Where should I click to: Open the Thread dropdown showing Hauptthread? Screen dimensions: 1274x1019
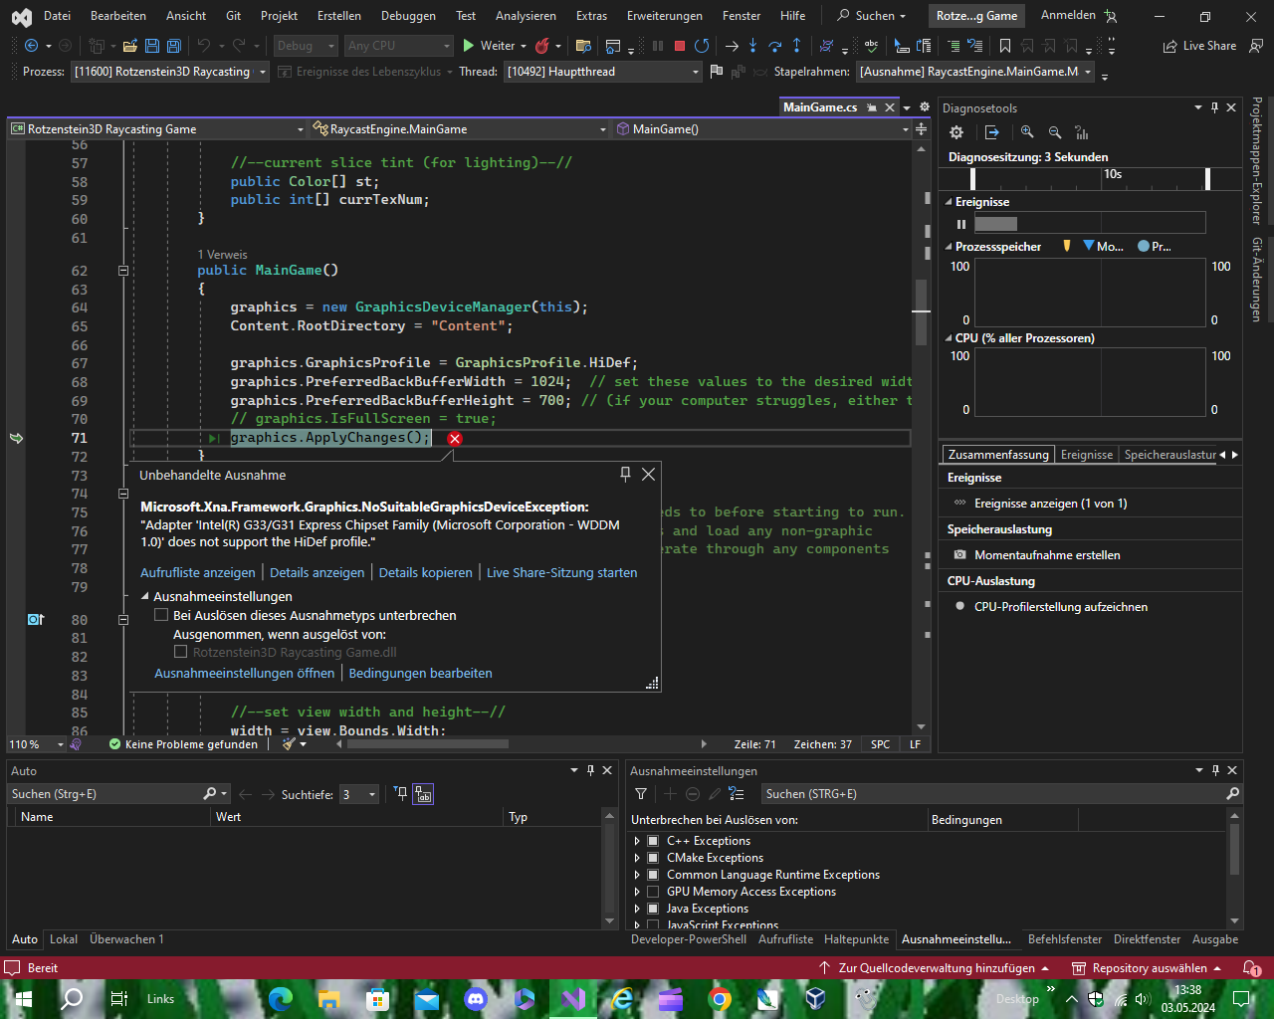[695, 71]
